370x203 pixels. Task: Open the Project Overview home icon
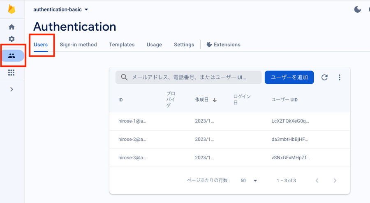tap(12, 27)
